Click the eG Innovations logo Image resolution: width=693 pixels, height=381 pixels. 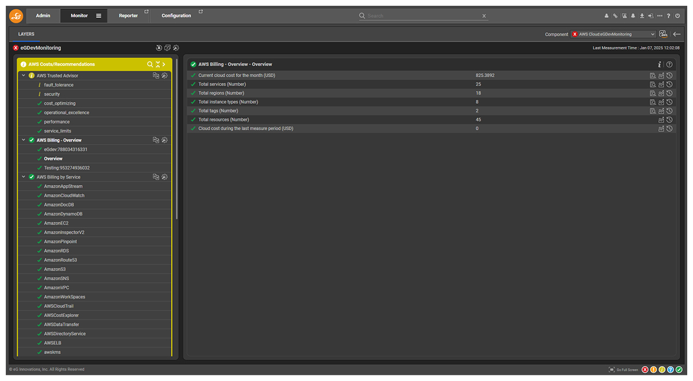pos(16,16)
